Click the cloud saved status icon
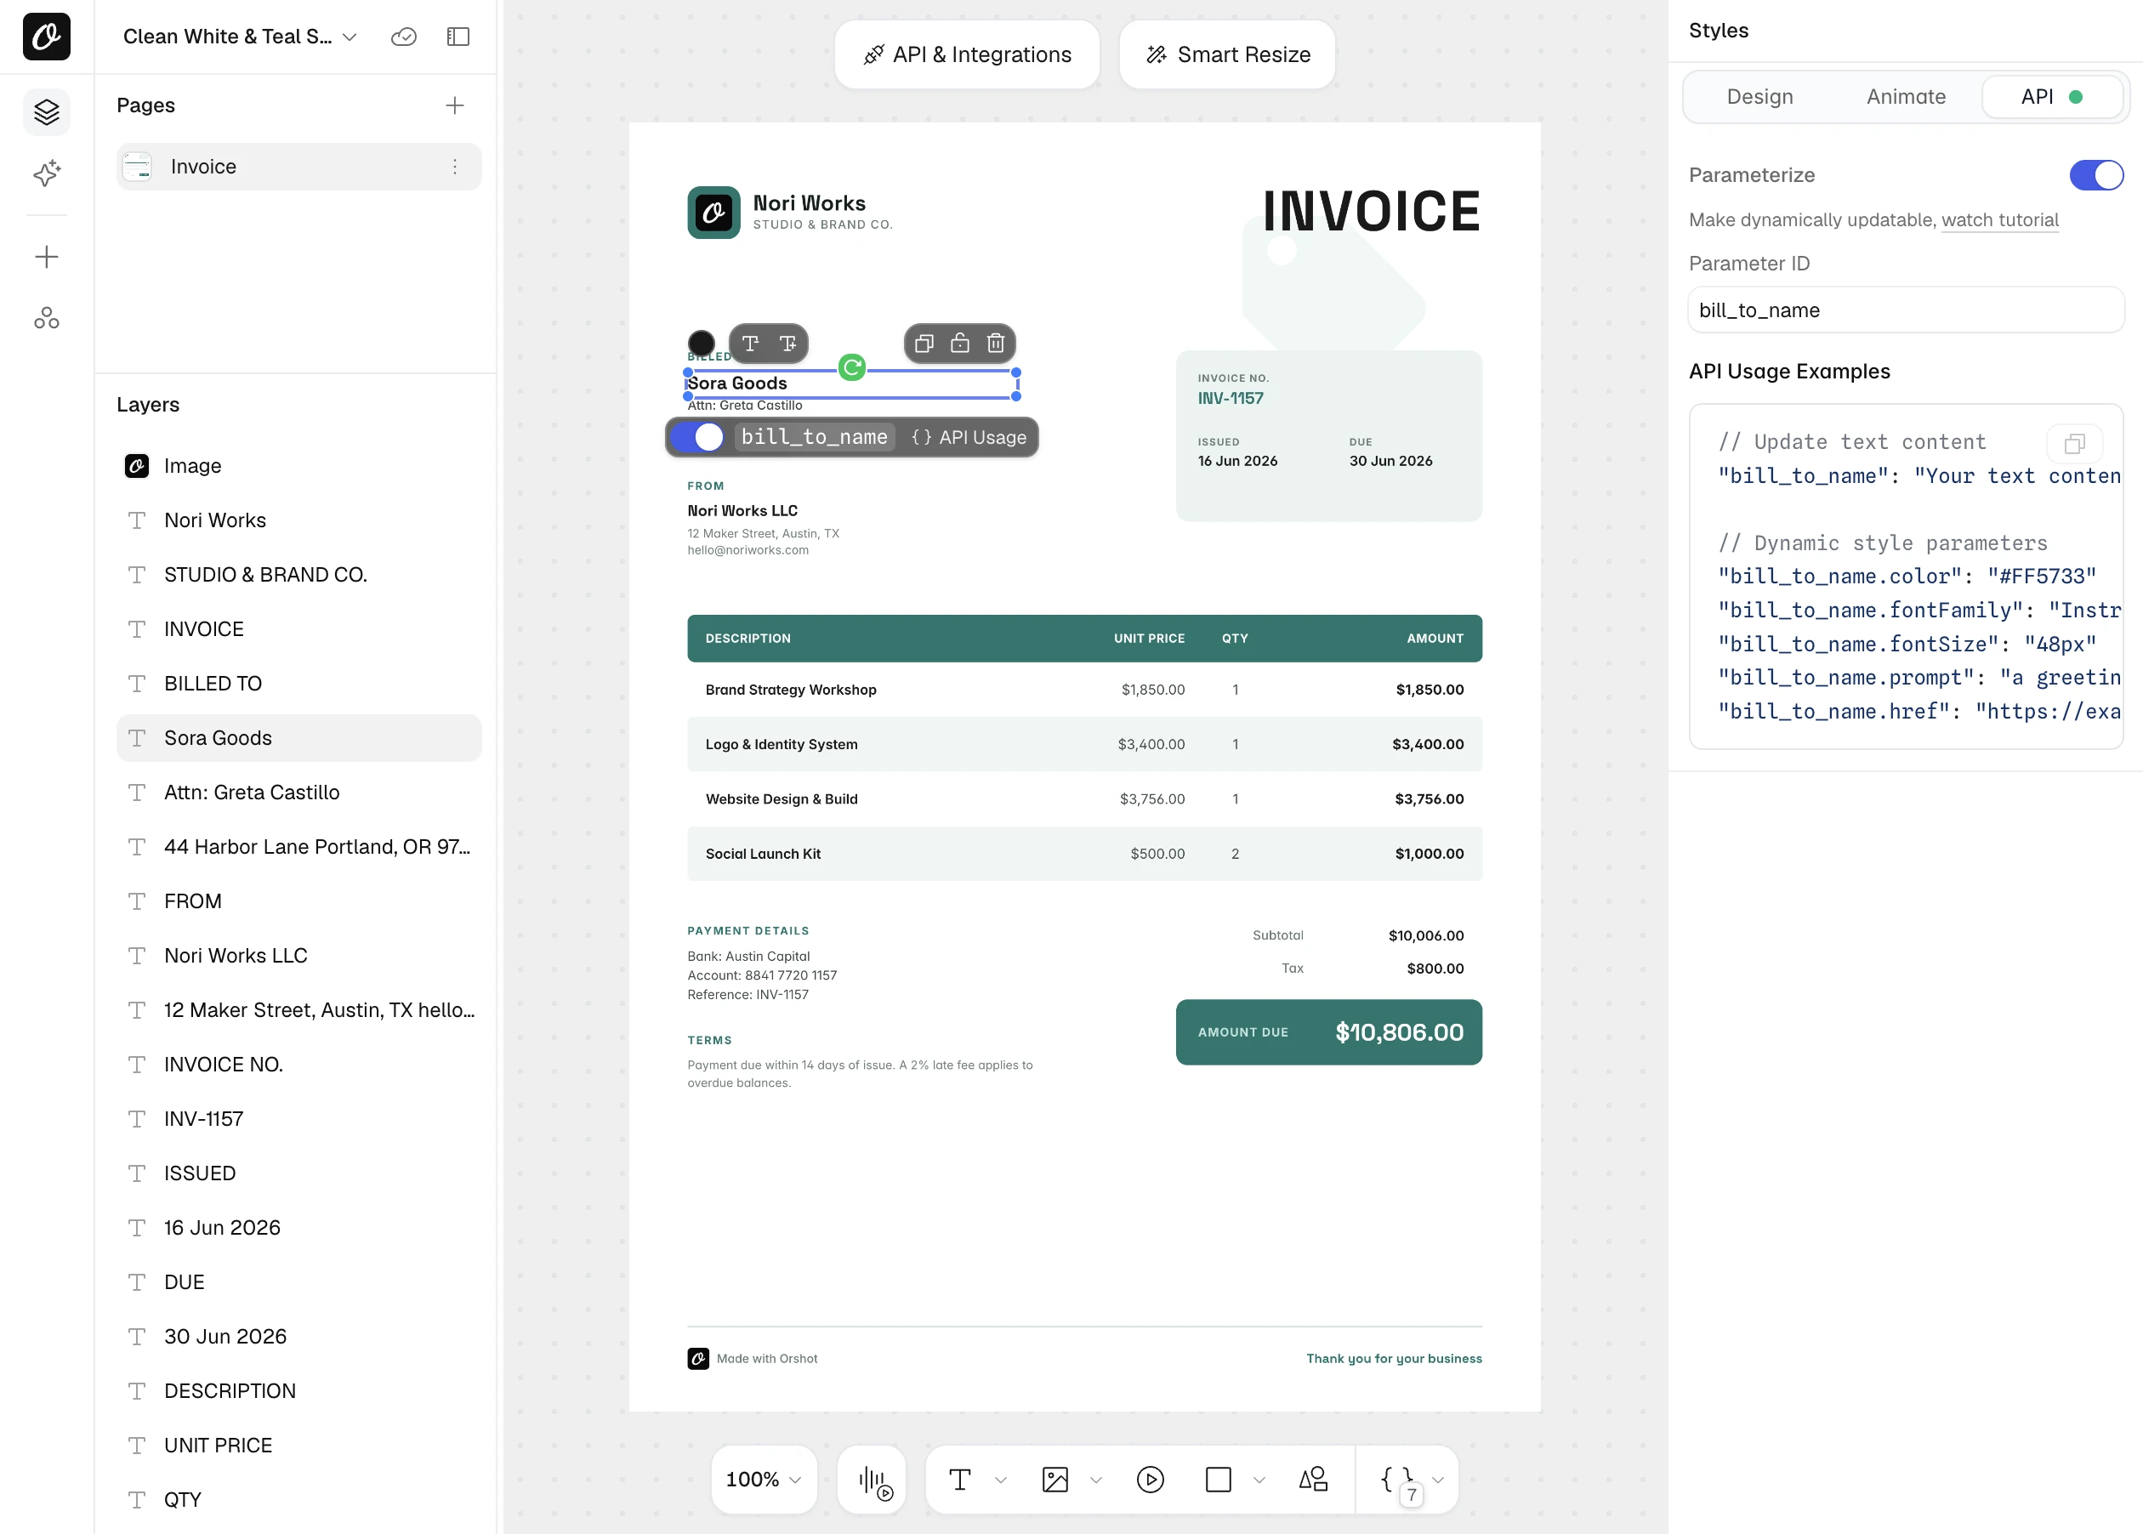 click(x=403, y=36)
